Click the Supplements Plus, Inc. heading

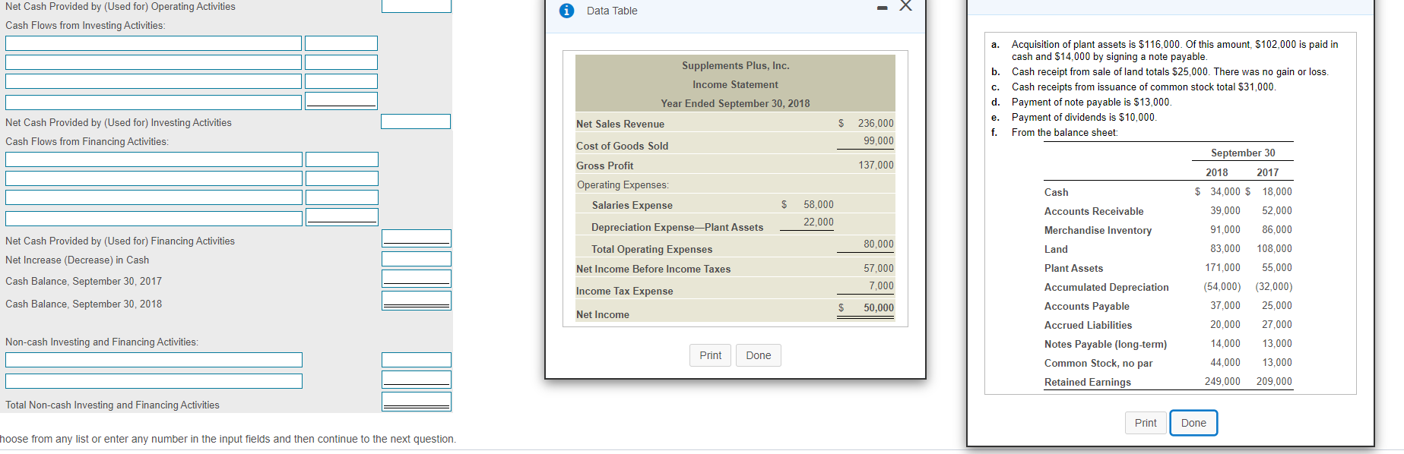click(735, 65)
